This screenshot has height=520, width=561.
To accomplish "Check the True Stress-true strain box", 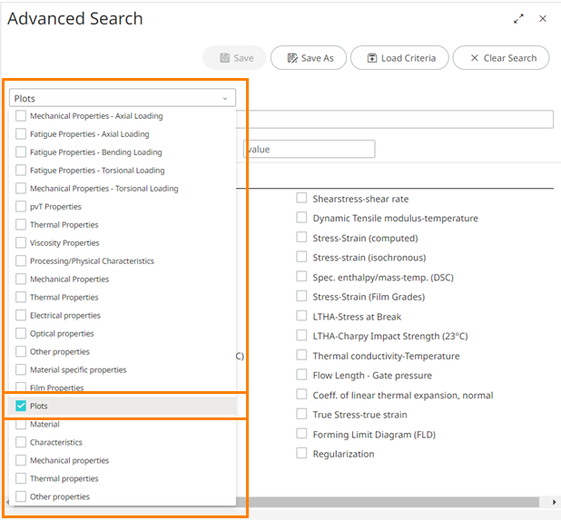I will click(301, 415).
